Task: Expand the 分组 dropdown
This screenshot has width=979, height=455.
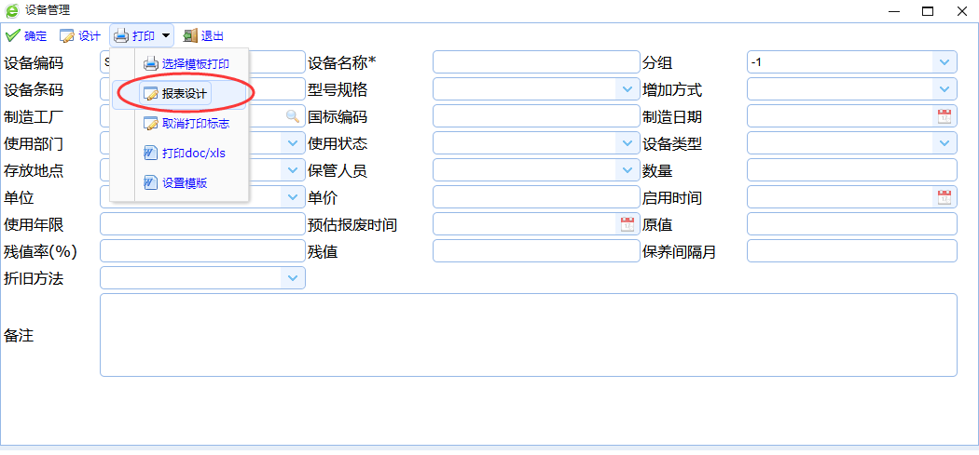Action: 945,62
